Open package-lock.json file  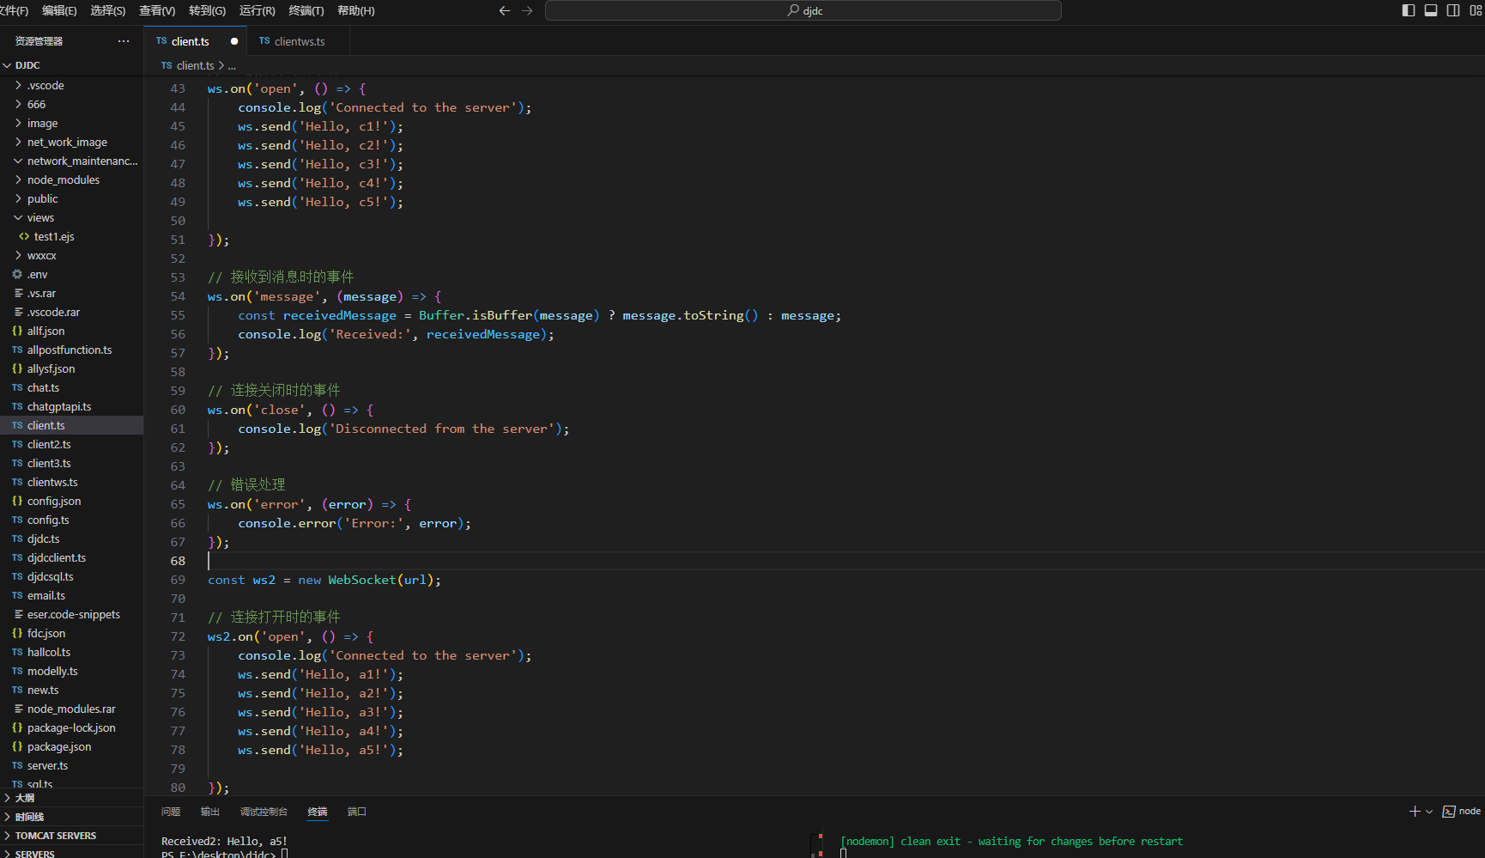point(71,727)
